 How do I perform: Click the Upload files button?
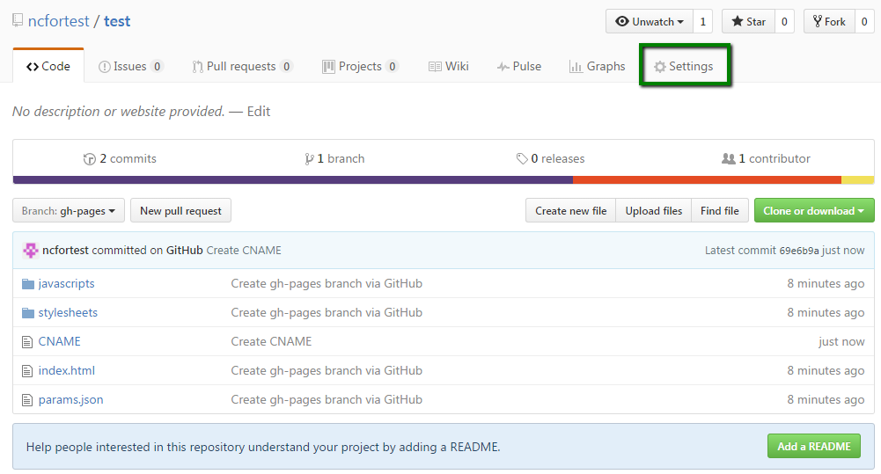653,210
